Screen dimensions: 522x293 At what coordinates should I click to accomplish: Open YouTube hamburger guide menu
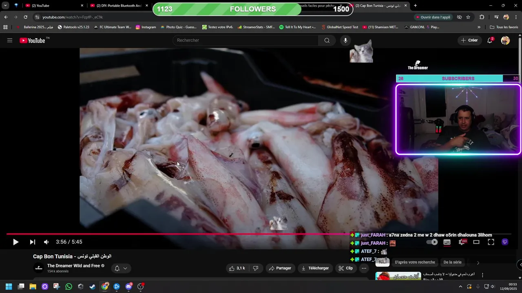tap(10, 40)
